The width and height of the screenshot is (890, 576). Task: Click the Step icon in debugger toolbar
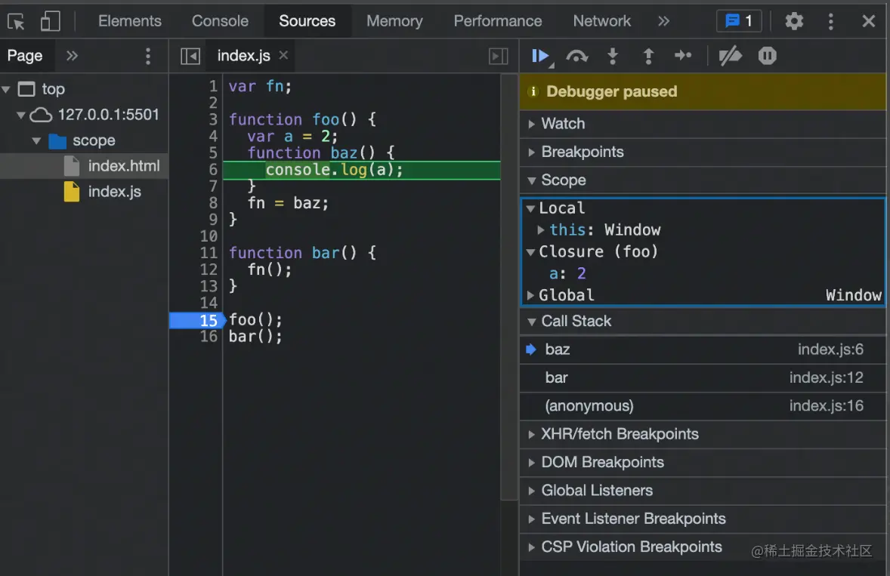pos(683,56)
